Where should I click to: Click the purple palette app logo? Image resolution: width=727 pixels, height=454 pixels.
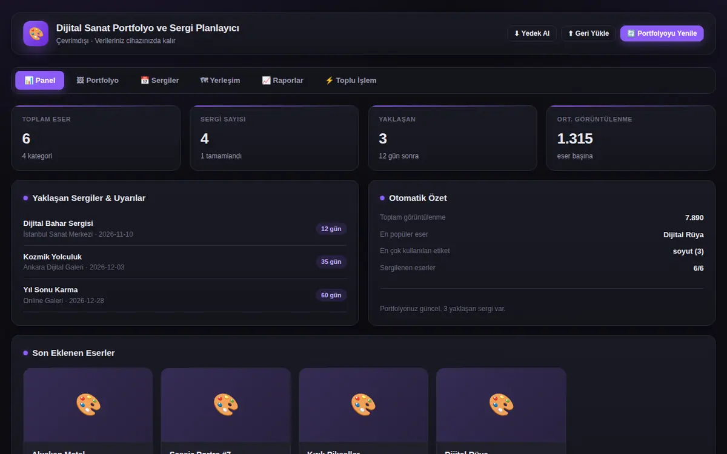click(36, 33)
